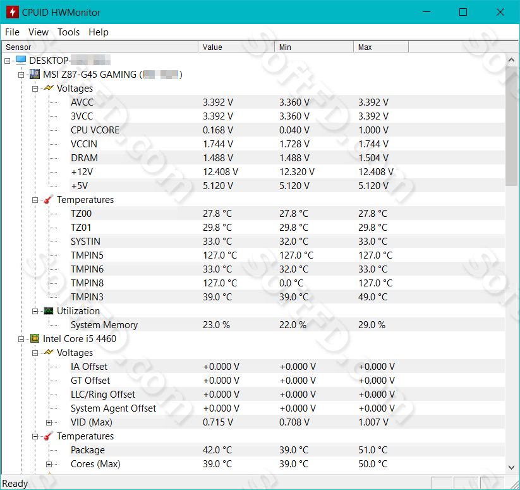Screen dimensions: 520x490
Task: Click the Utilization graph icon
Action: [49, 311]
